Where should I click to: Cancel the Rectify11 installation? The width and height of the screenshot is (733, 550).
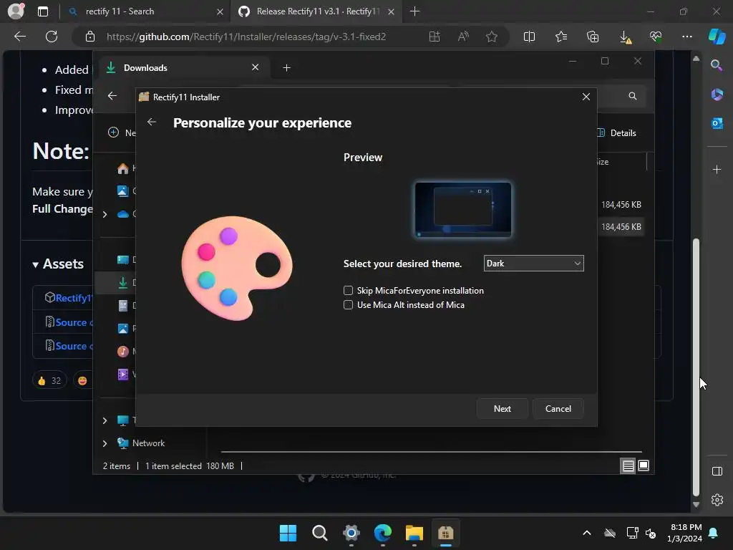tap(558, 409)
